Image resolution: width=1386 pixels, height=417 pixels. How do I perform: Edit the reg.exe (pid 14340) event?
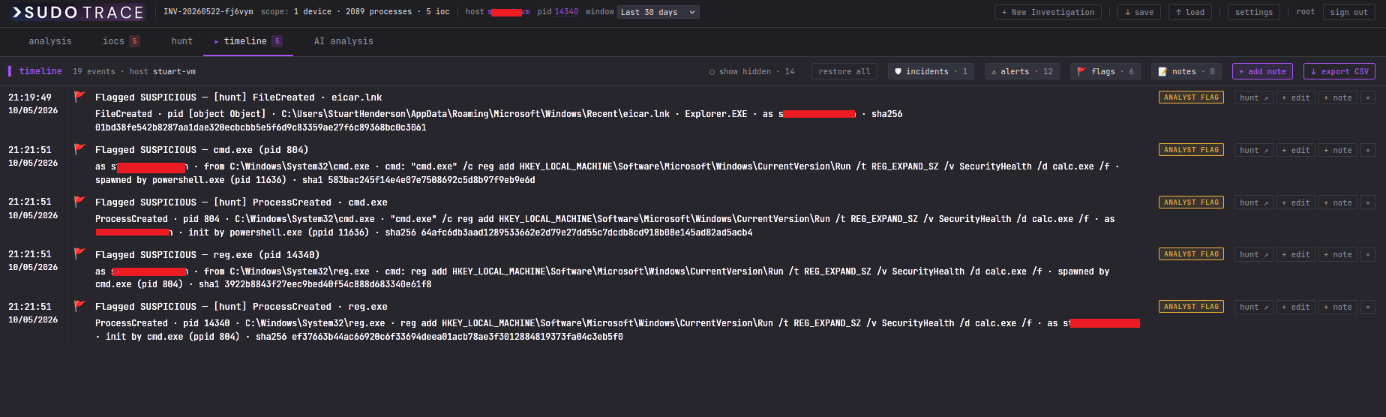coord(1296,254)
